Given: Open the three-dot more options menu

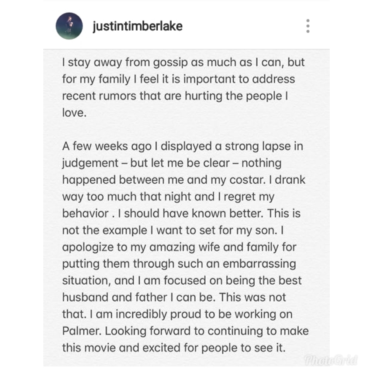Looking at the screenshot, I should click(x=308, y=26).
